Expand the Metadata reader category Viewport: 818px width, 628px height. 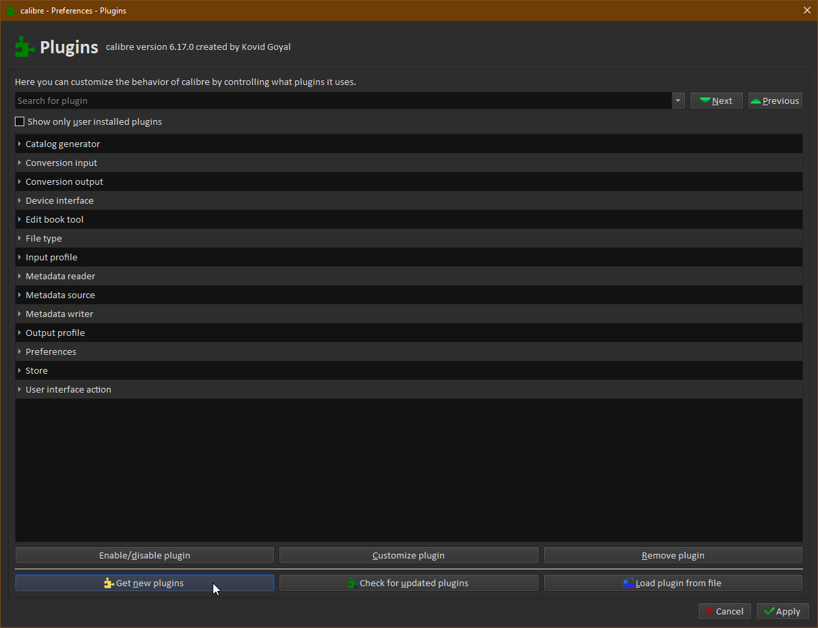tap(20, 276)
